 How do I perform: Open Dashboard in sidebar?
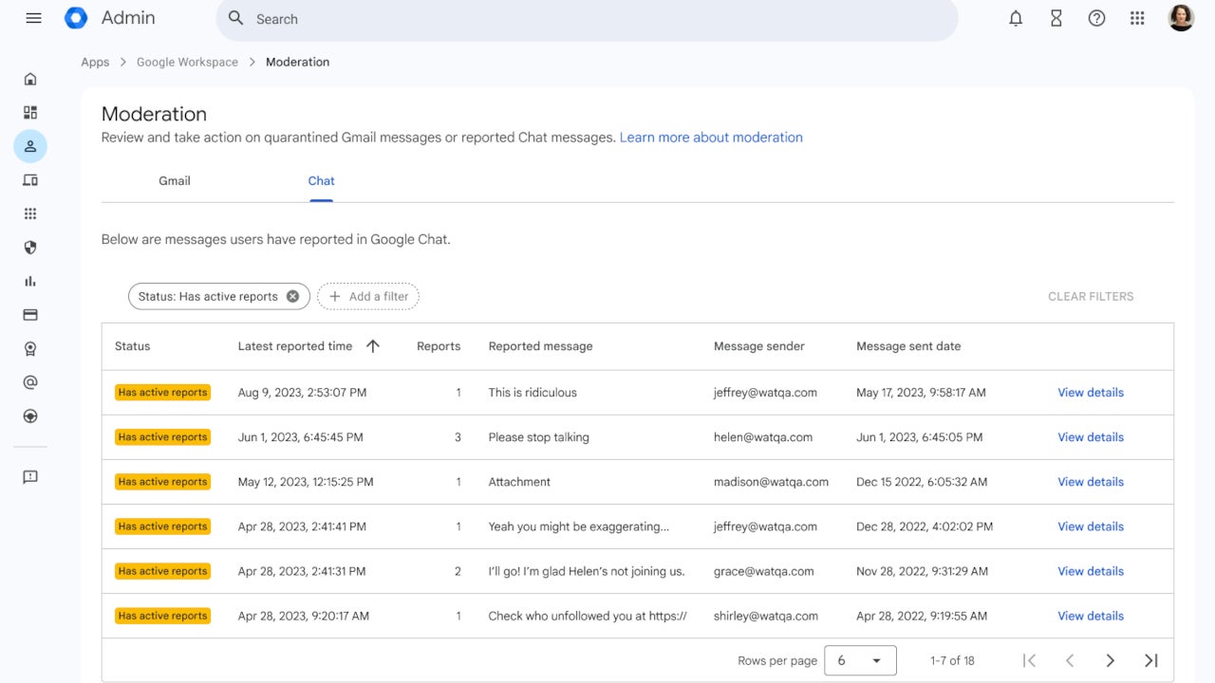pyautogui.click(x=30, y=112)
